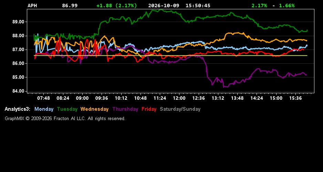Click the 1.66% value in header
The image size is (323, 172).
pyautogui.click(x=287, y=6)
